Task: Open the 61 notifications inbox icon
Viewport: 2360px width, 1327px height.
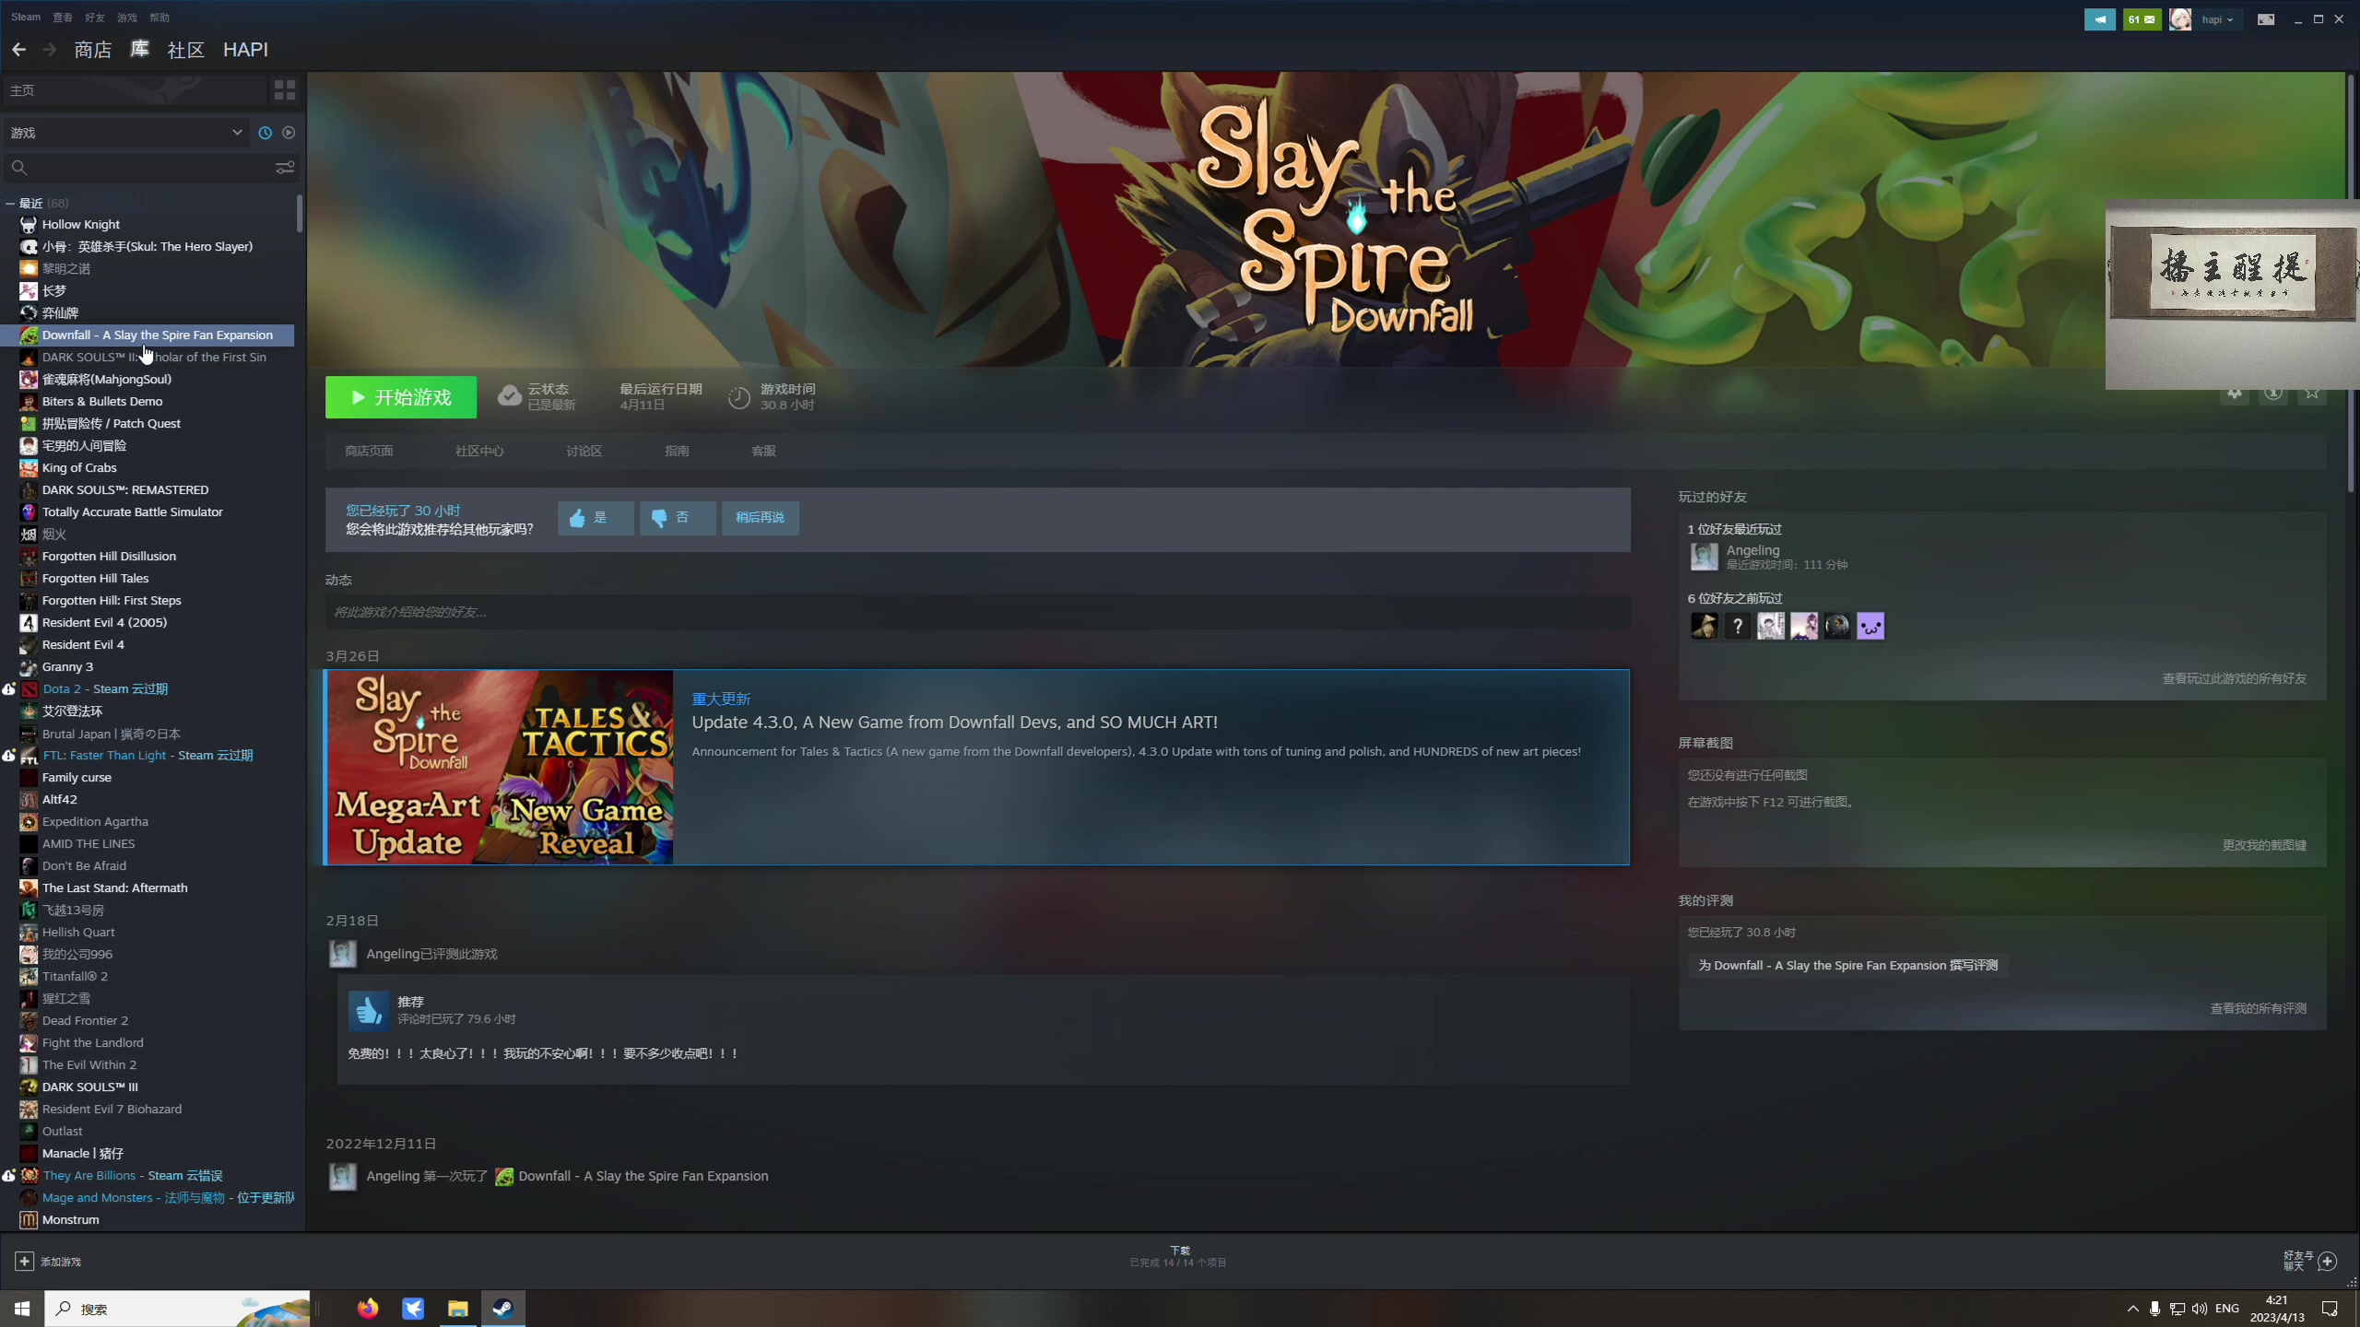Action: [2141, 18]
